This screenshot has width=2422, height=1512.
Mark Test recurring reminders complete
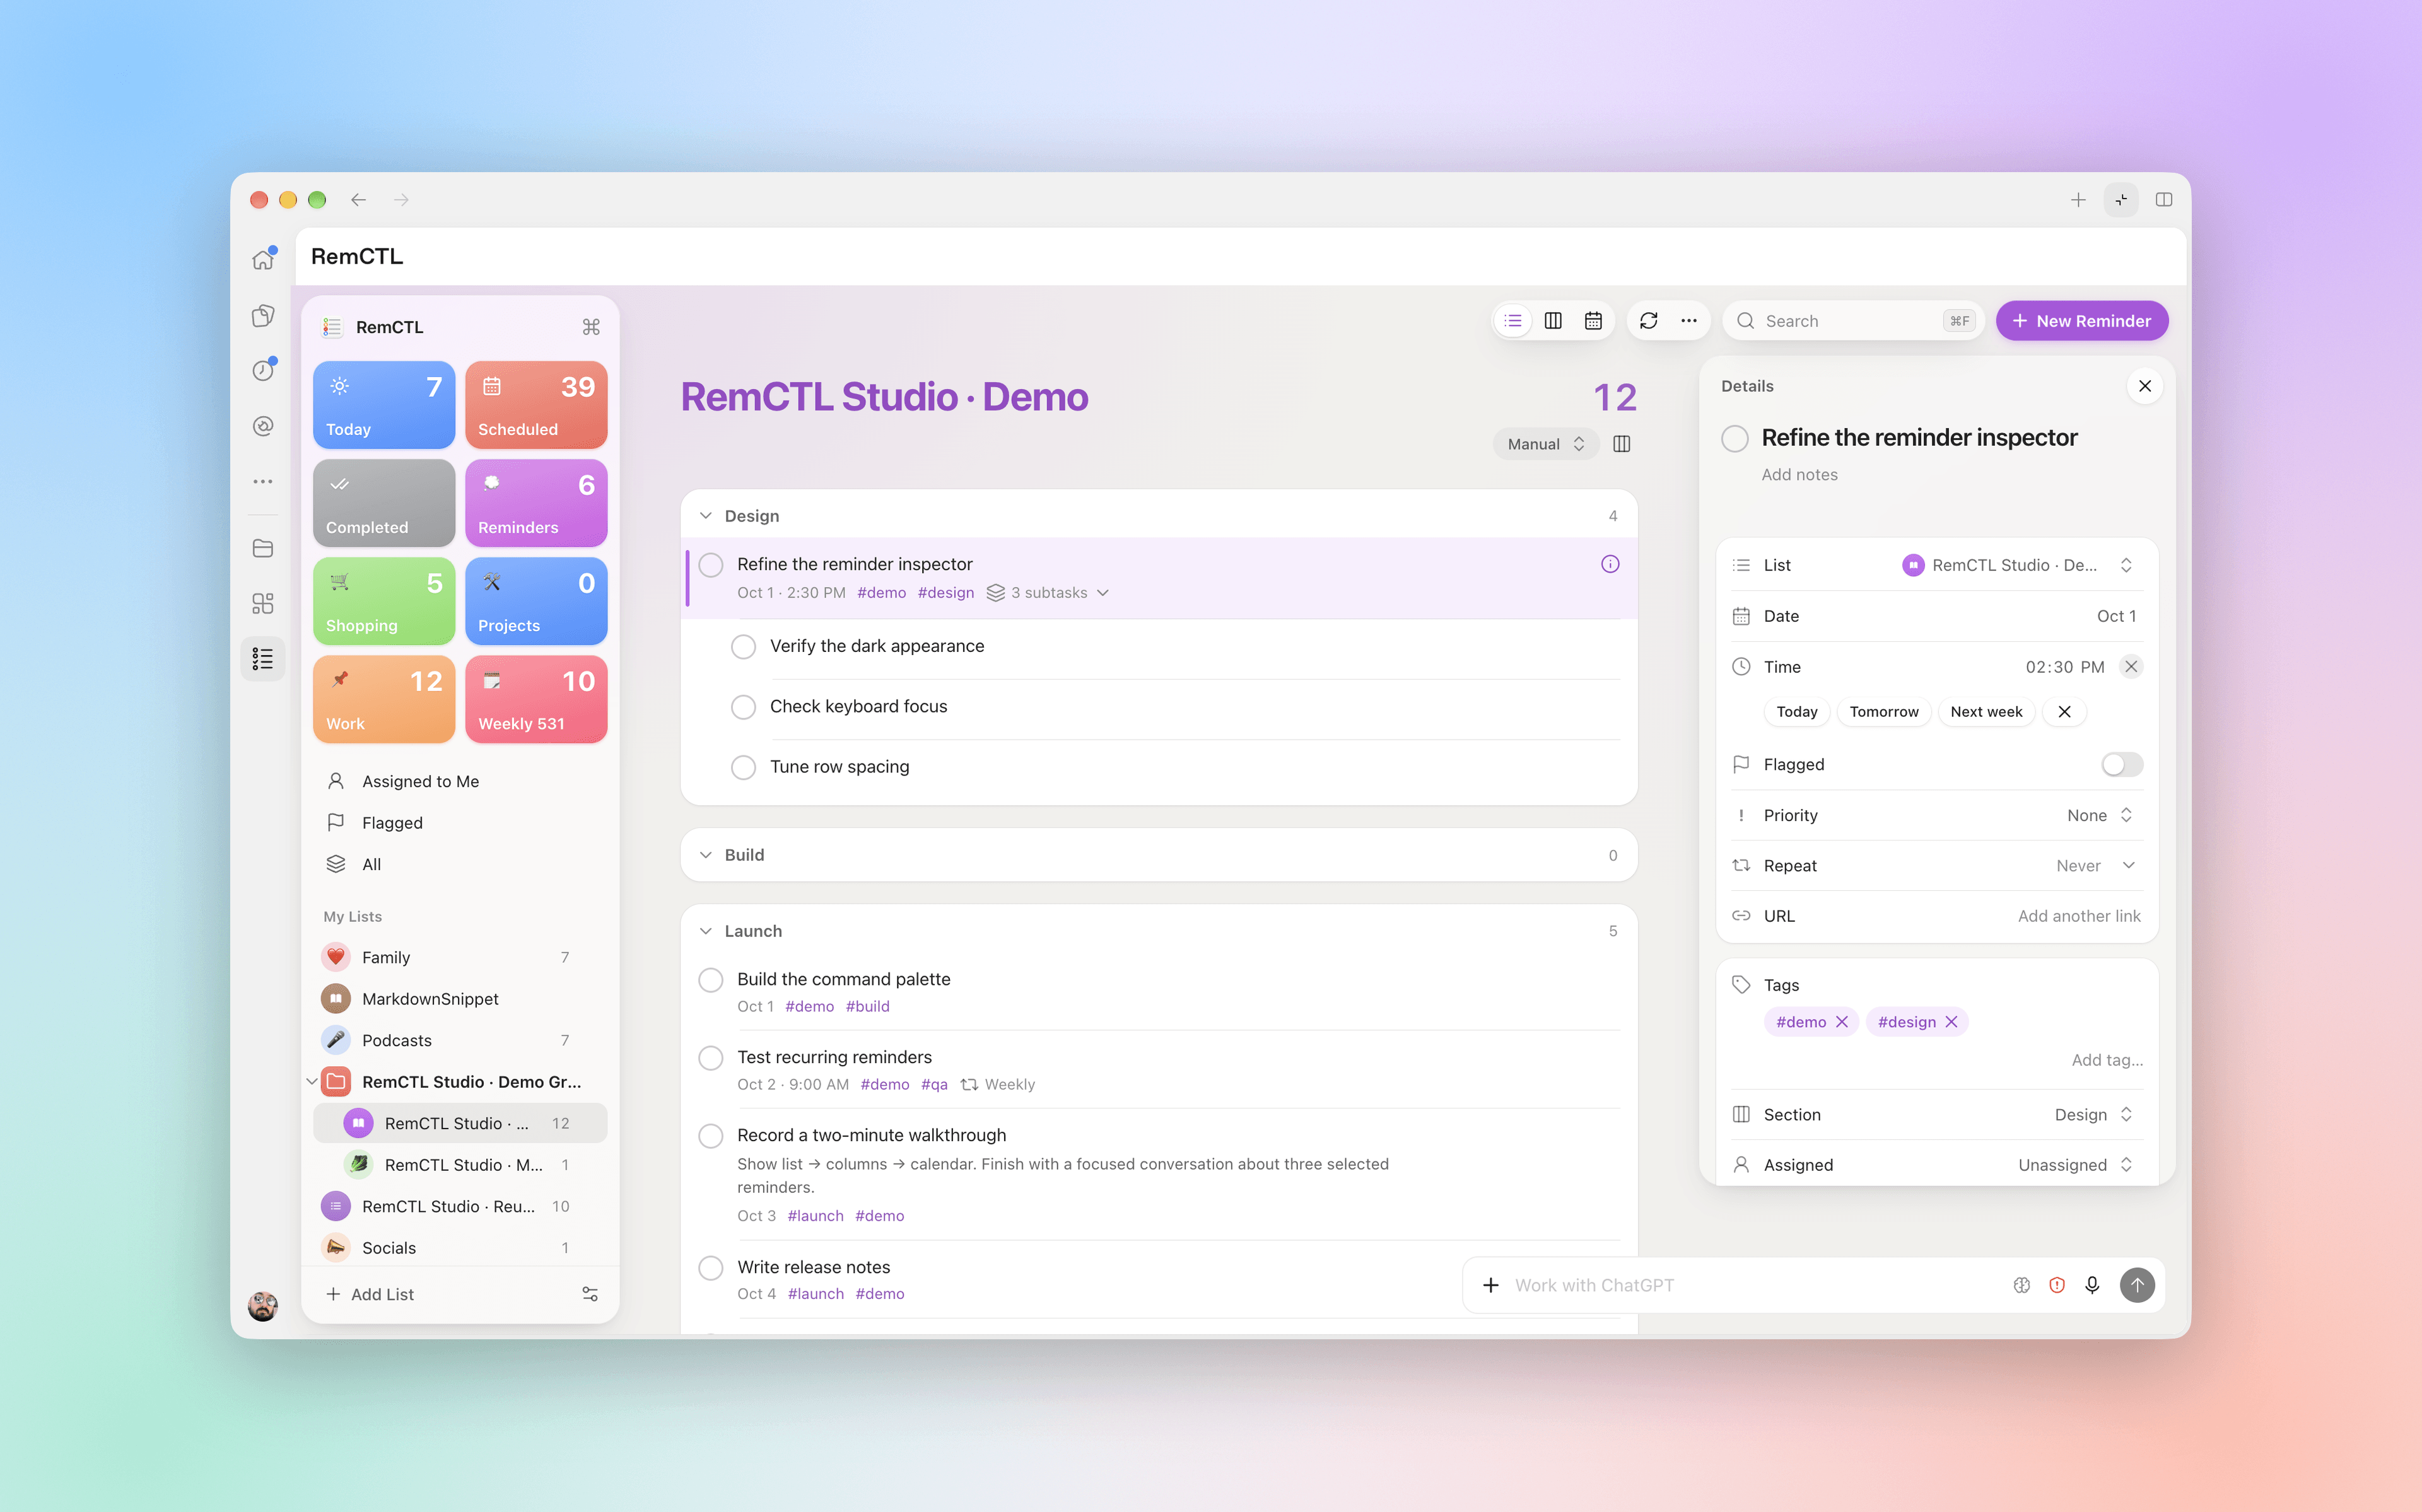pos(711,1058)
